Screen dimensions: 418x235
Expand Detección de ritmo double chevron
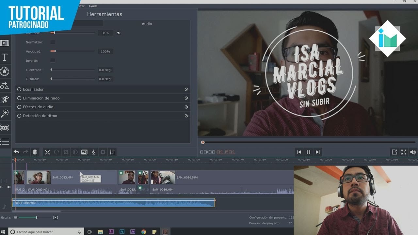click(x=186, y=116)
